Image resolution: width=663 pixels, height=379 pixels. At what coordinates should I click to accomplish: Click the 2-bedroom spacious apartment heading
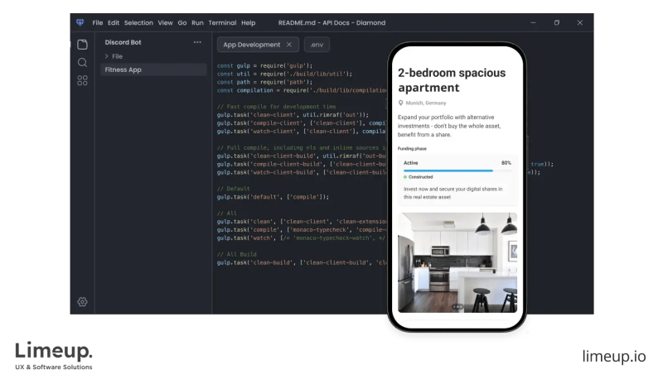point(452,80)
